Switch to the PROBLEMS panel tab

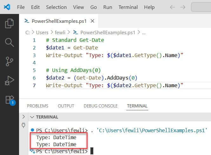click(x=37, y=106)
